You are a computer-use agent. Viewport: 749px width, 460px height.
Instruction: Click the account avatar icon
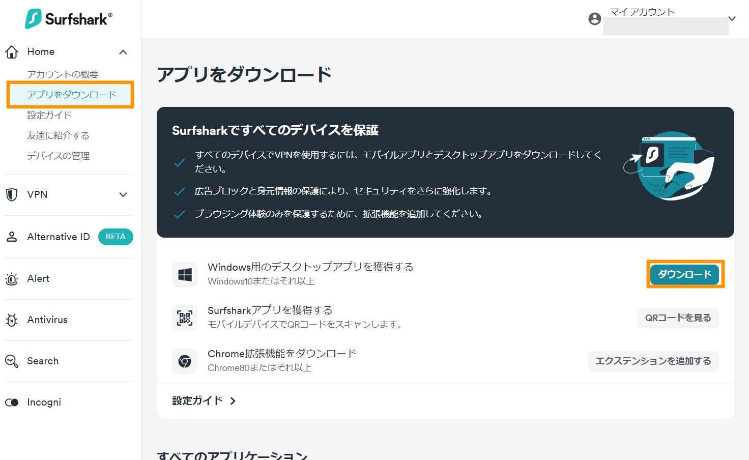click(595, 19)
